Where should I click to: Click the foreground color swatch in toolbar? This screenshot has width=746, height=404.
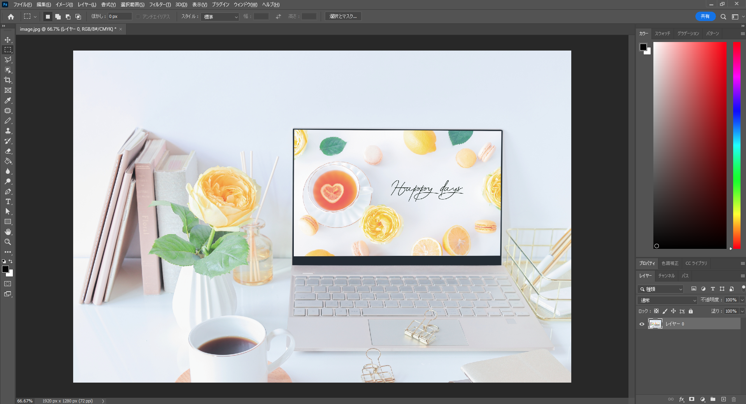pyautogui.click(x=5, y=269)
